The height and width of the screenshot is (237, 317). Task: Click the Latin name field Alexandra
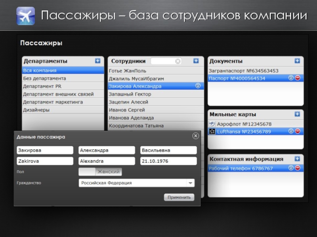pos(107,161)
